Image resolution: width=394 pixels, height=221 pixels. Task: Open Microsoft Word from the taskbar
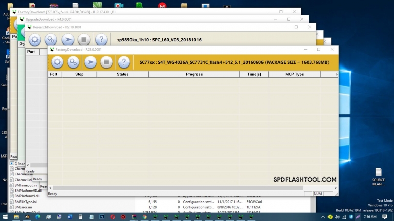tap(70, 217)
